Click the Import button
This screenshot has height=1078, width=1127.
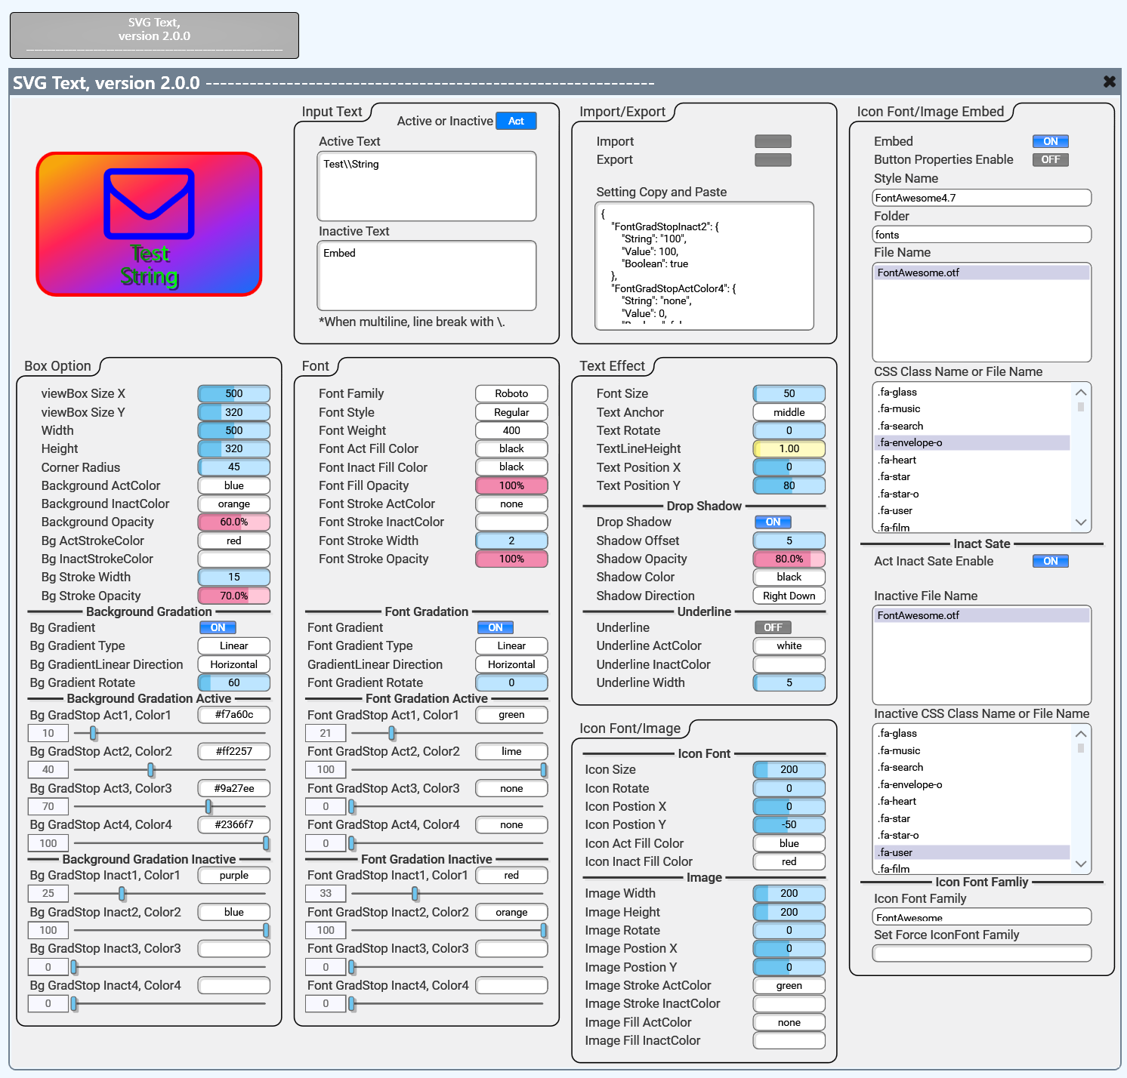[773, 141]
